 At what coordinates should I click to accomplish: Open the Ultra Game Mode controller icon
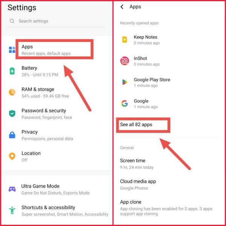coord(12,189)
